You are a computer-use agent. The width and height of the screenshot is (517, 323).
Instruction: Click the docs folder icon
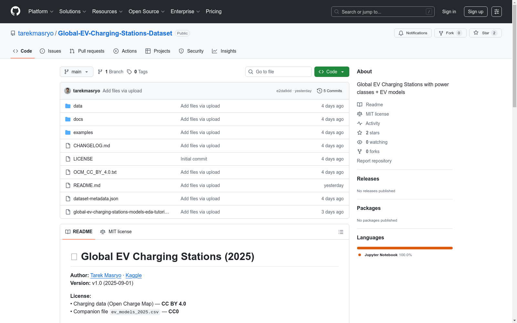click(68, 119)
